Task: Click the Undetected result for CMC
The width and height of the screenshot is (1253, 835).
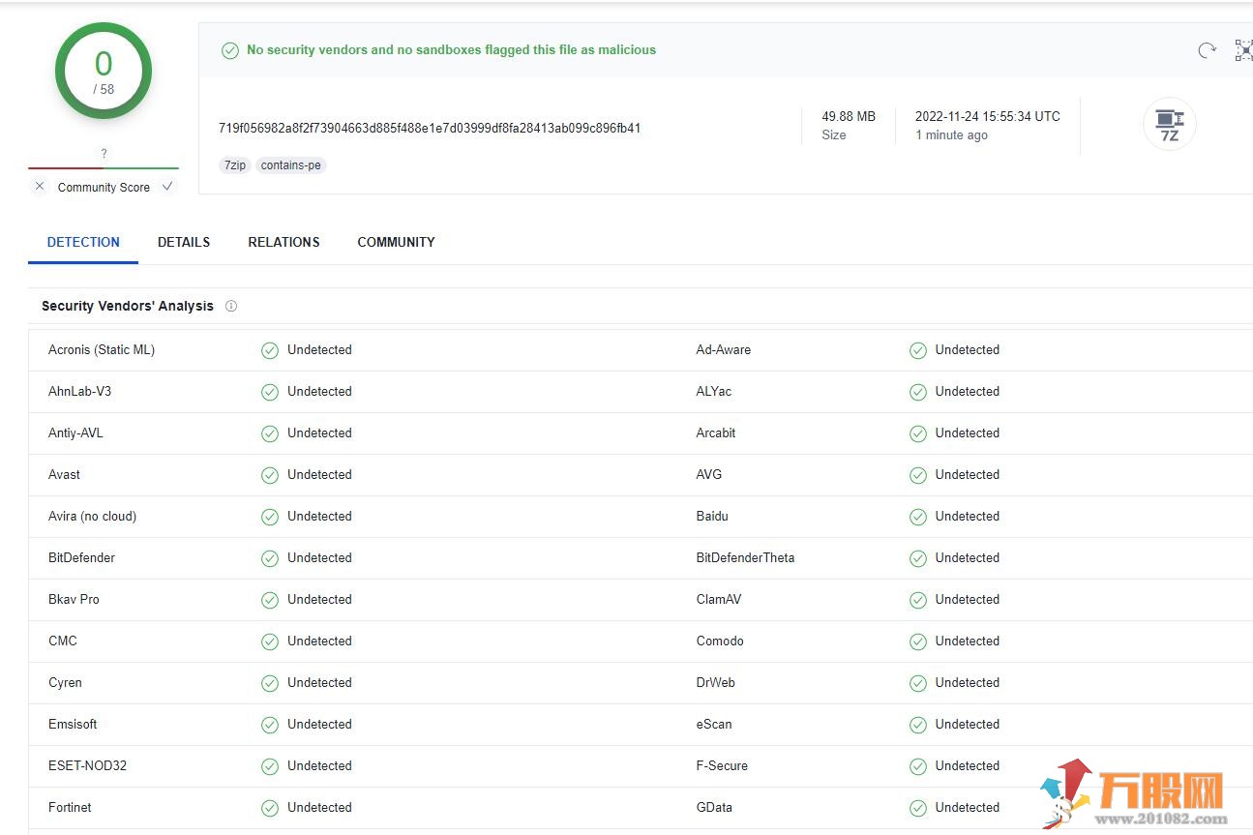Action: 319,641
